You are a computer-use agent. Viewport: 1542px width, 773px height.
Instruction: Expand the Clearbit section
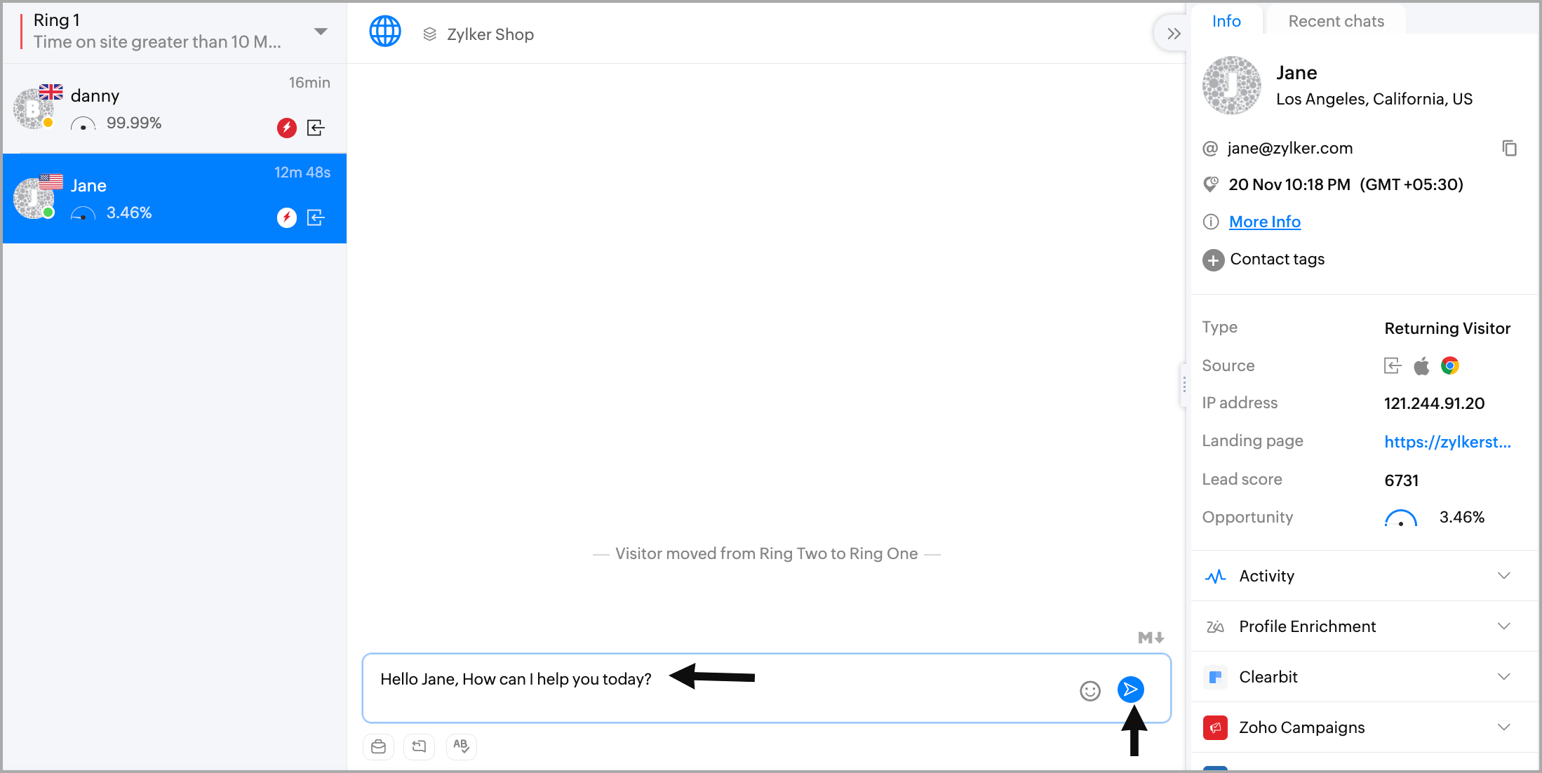pos(1503,677)
